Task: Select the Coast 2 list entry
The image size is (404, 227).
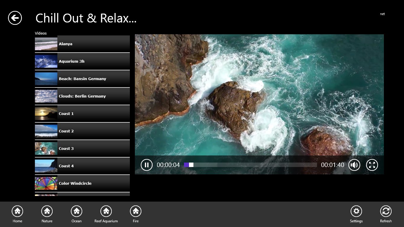Action: coord(82,131)
